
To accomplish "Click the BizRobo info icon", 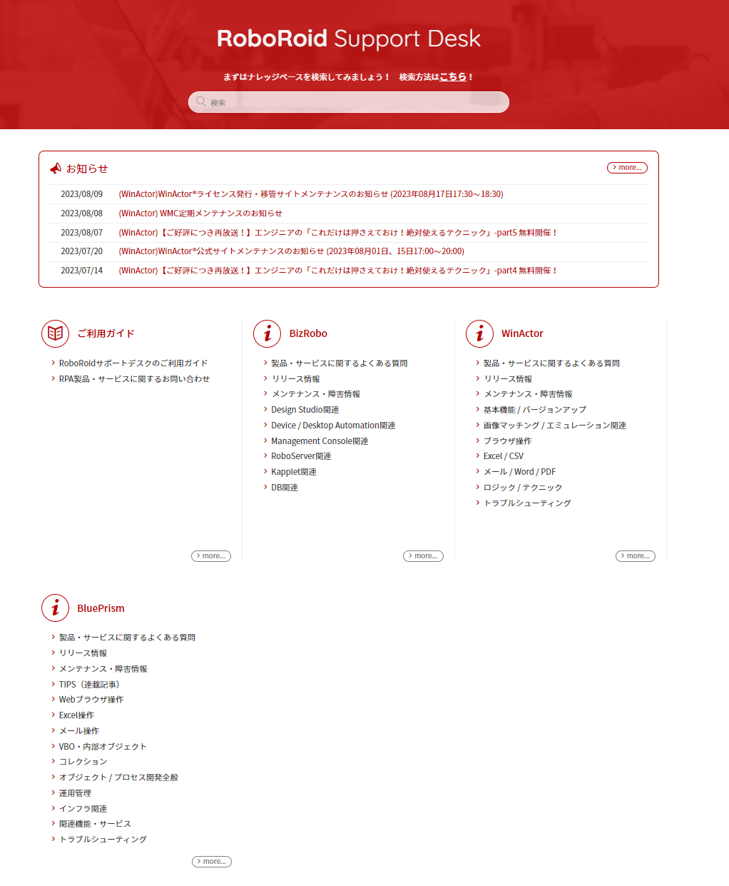I will 267,333.
